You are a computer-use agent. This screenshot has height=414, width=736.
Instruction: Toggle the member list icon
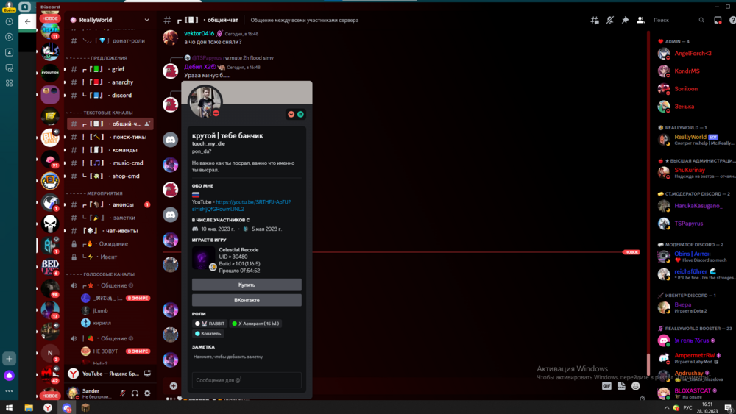click(640, 20)
